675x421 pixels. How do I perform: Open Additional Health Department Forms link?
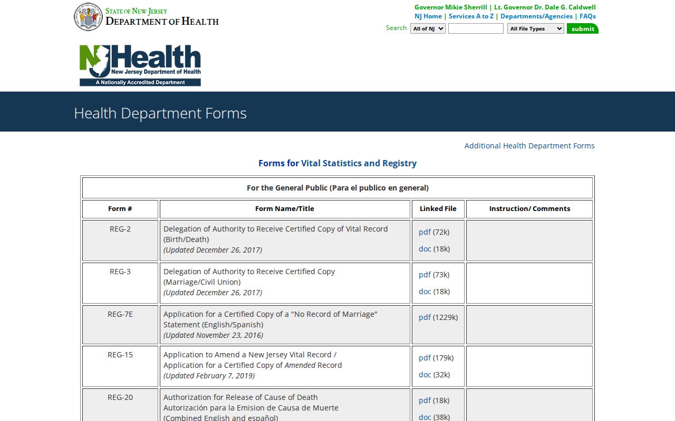pos(529,146)
